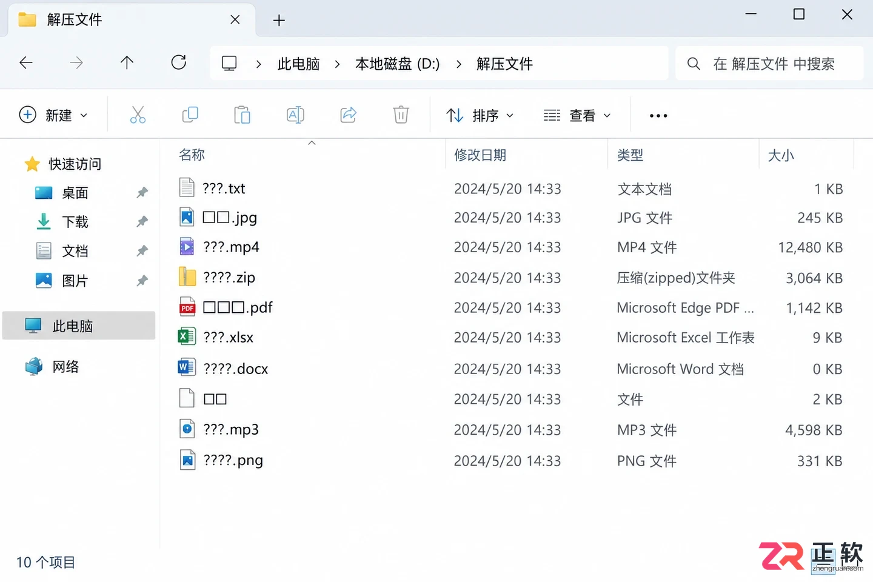Image resolution: width=873 pixels, height=582 pixels.
Task: Click the '4,598 KB' size cell
Action: (x=814, y=430)
